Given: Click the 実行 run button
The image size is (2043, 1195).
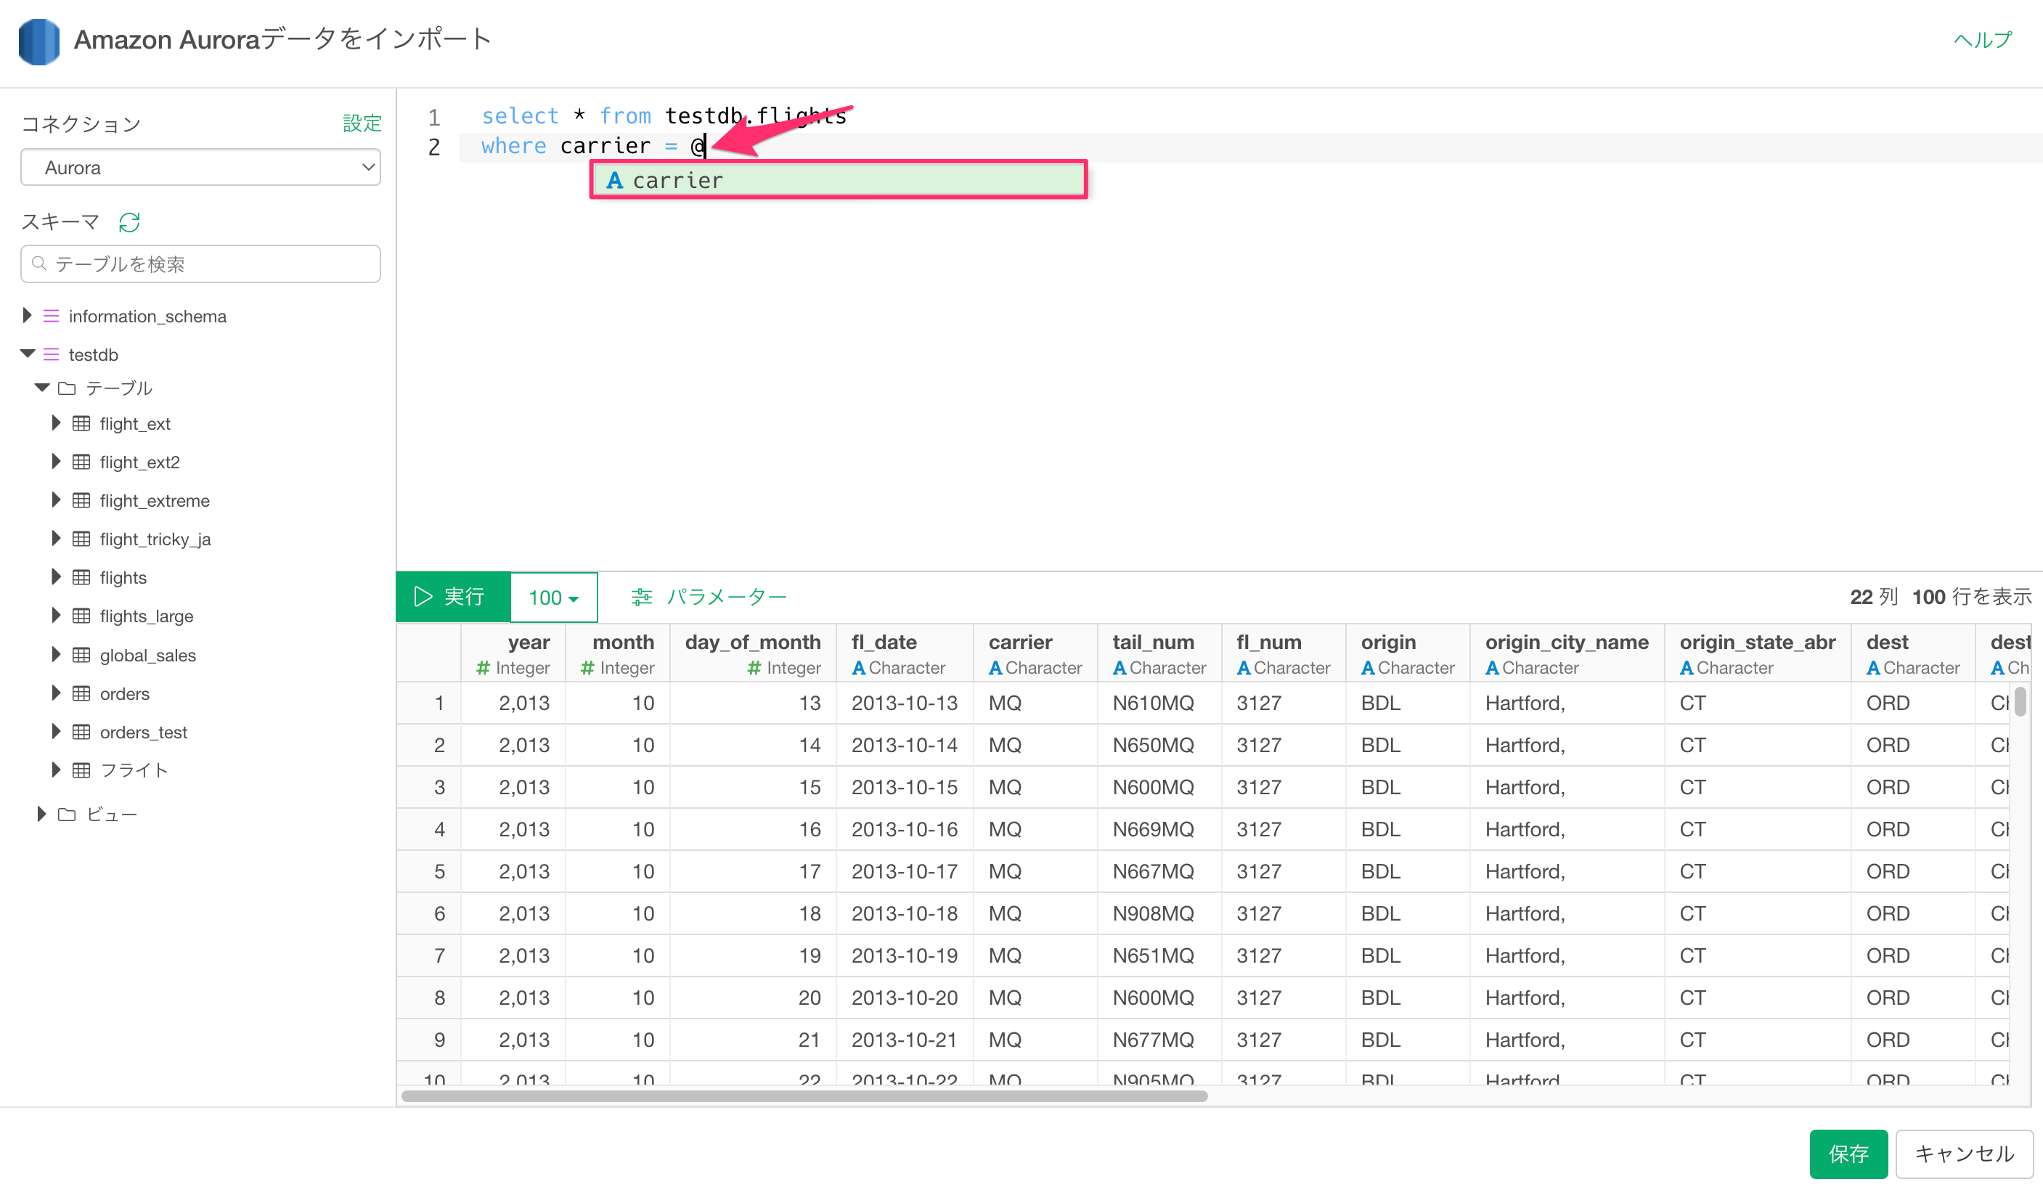Looking at the screenshot, I should point(452,597).
